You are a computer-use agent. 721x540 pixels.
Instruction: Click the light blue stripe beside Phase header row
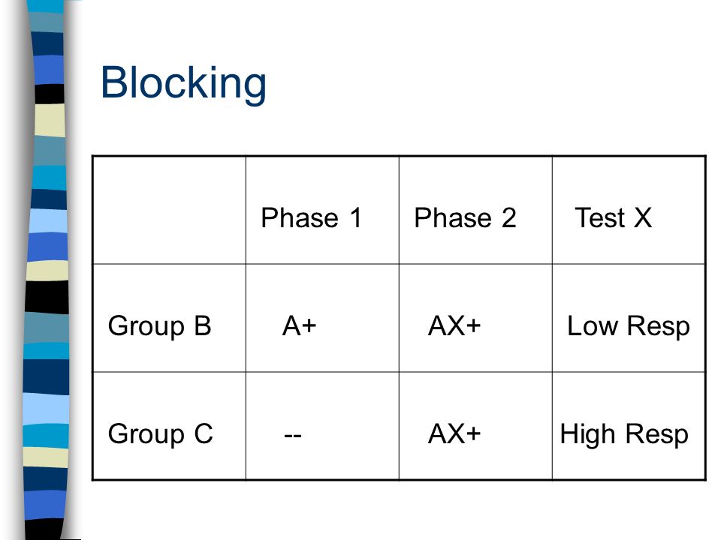point(48,220)
